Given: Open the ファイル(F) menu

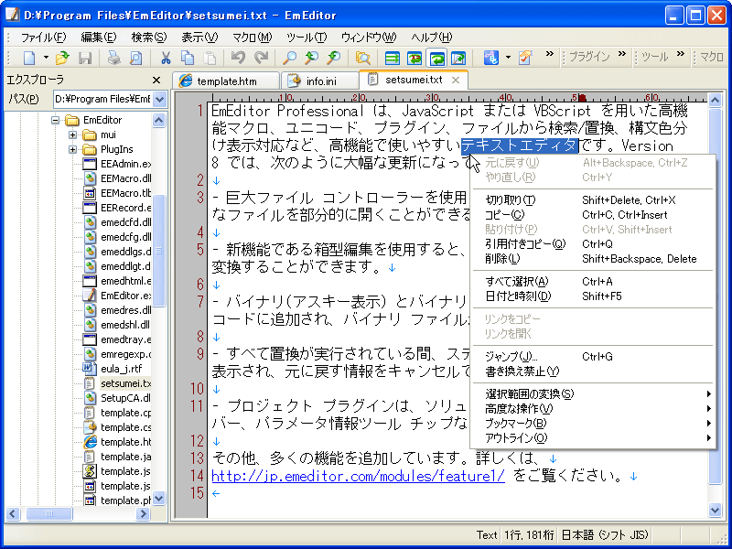Looking at the screenshot, I should pos(44,38).
